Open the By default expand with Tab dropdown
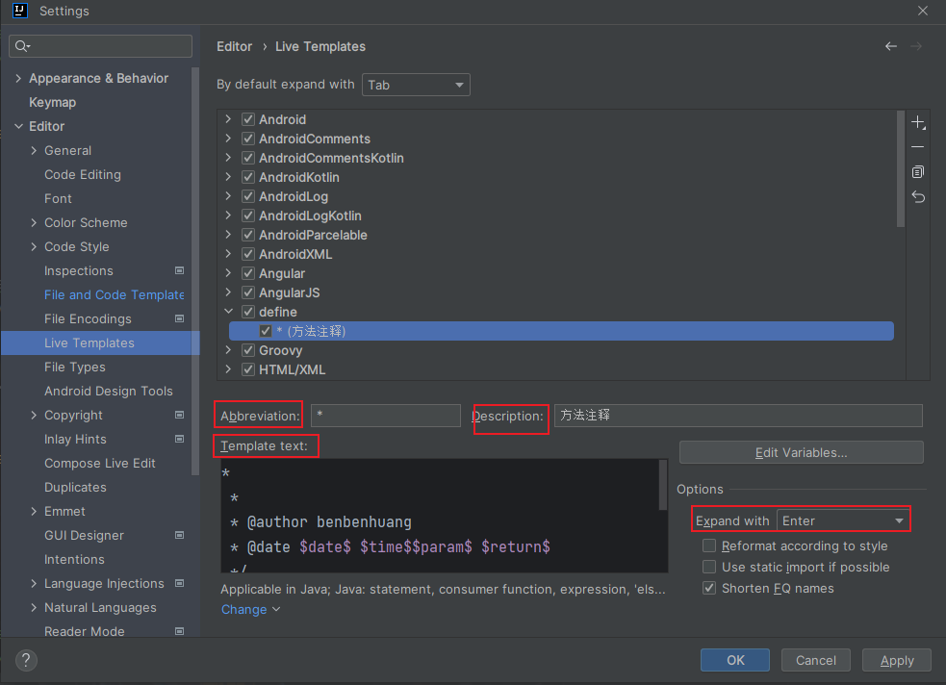 coord(416,85)
